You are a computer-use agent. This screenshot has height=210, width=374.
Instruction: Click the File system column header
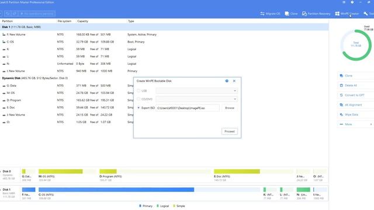click(x=64, y=21)
